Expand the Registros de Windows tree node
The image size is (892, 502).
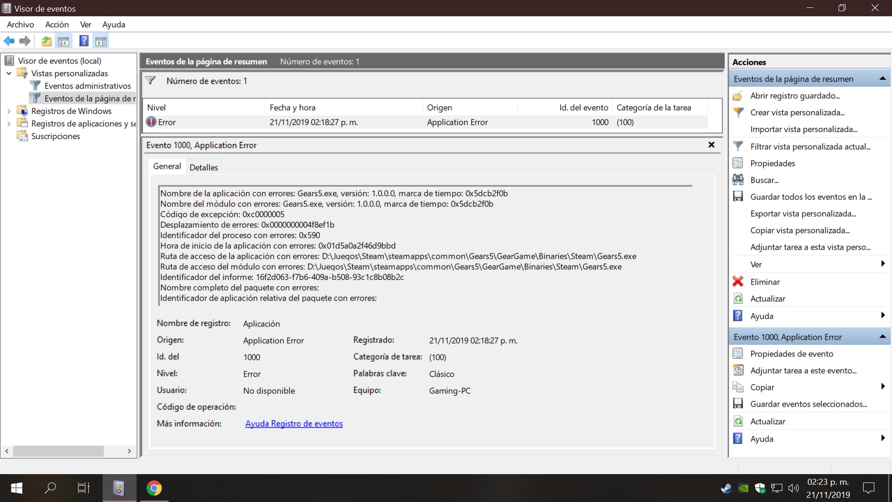tap(9, 111)
